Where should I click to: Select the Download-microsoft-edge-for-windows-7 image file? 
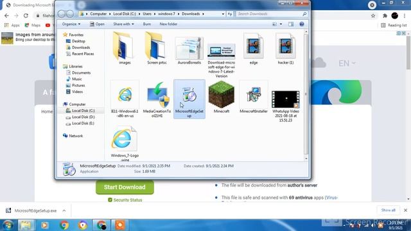[x=221, y=60]
